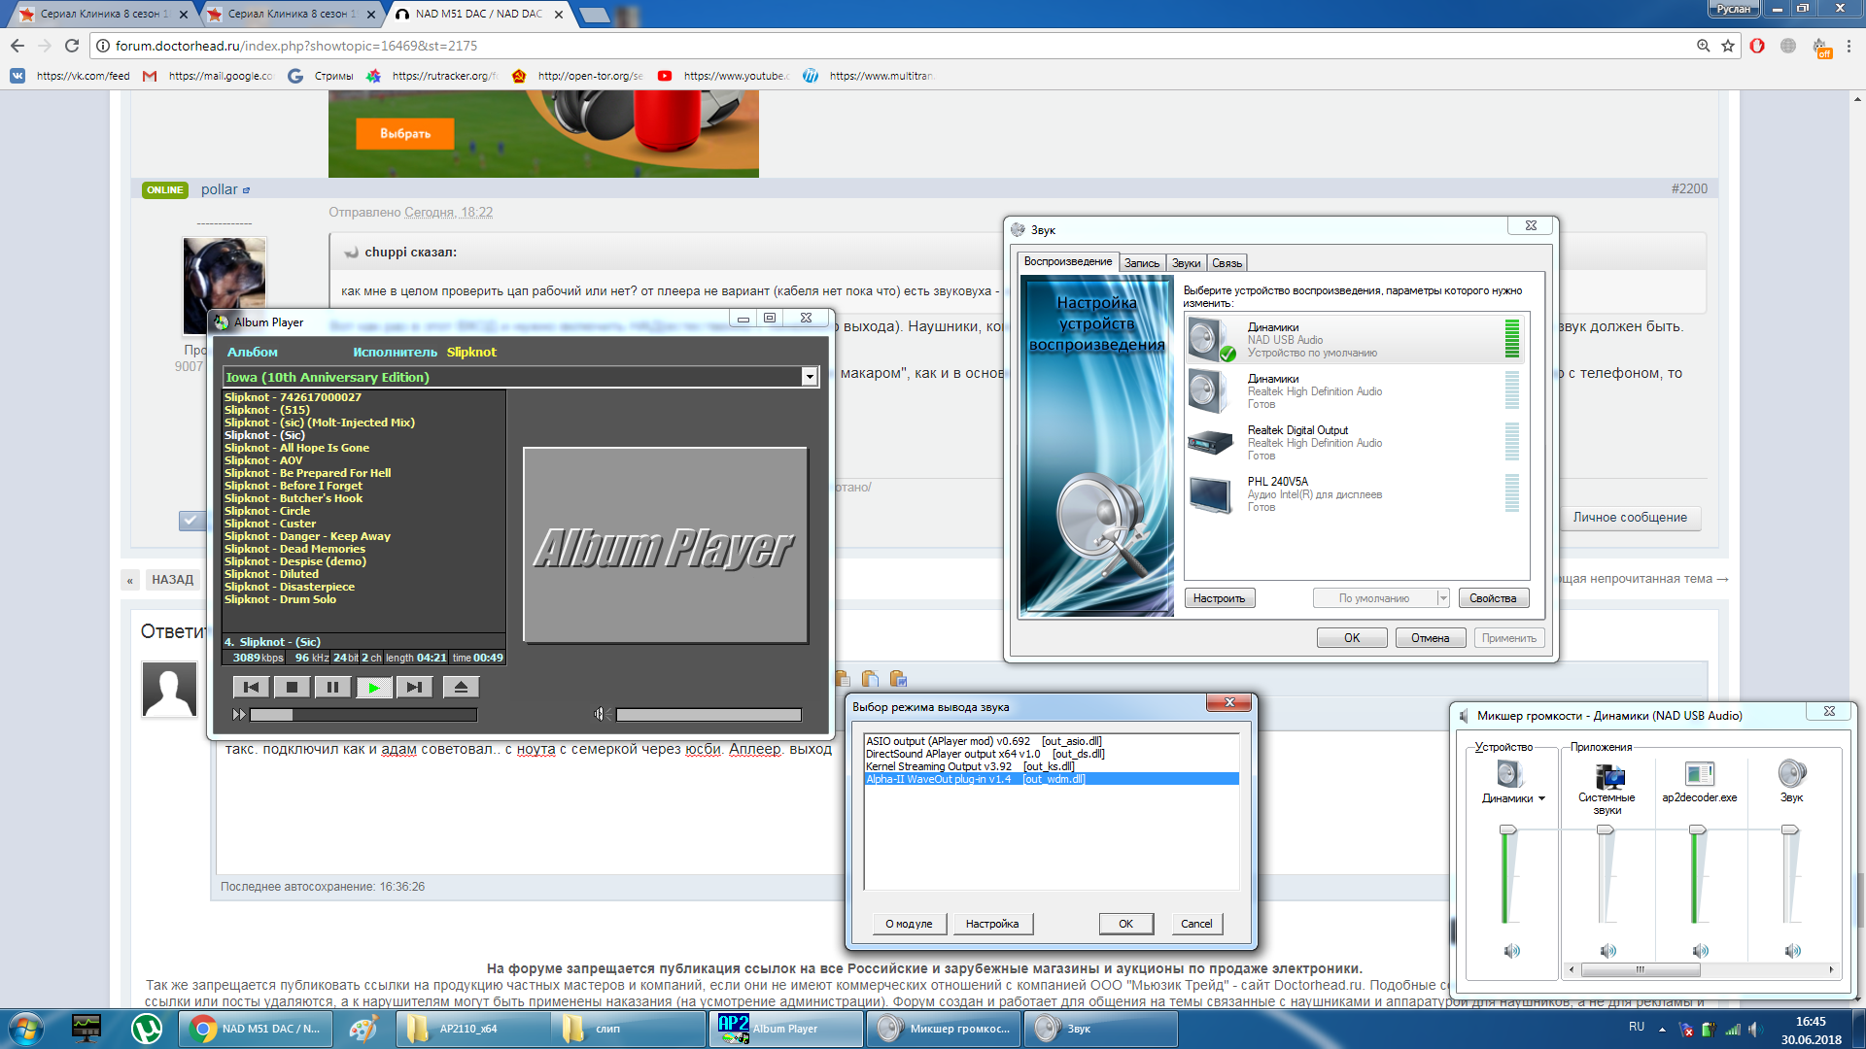This screenshot has width=1866, height=1049.
Task: Select ASIO output (APlayer mod) entry
Action: [x=1051, y=741]
